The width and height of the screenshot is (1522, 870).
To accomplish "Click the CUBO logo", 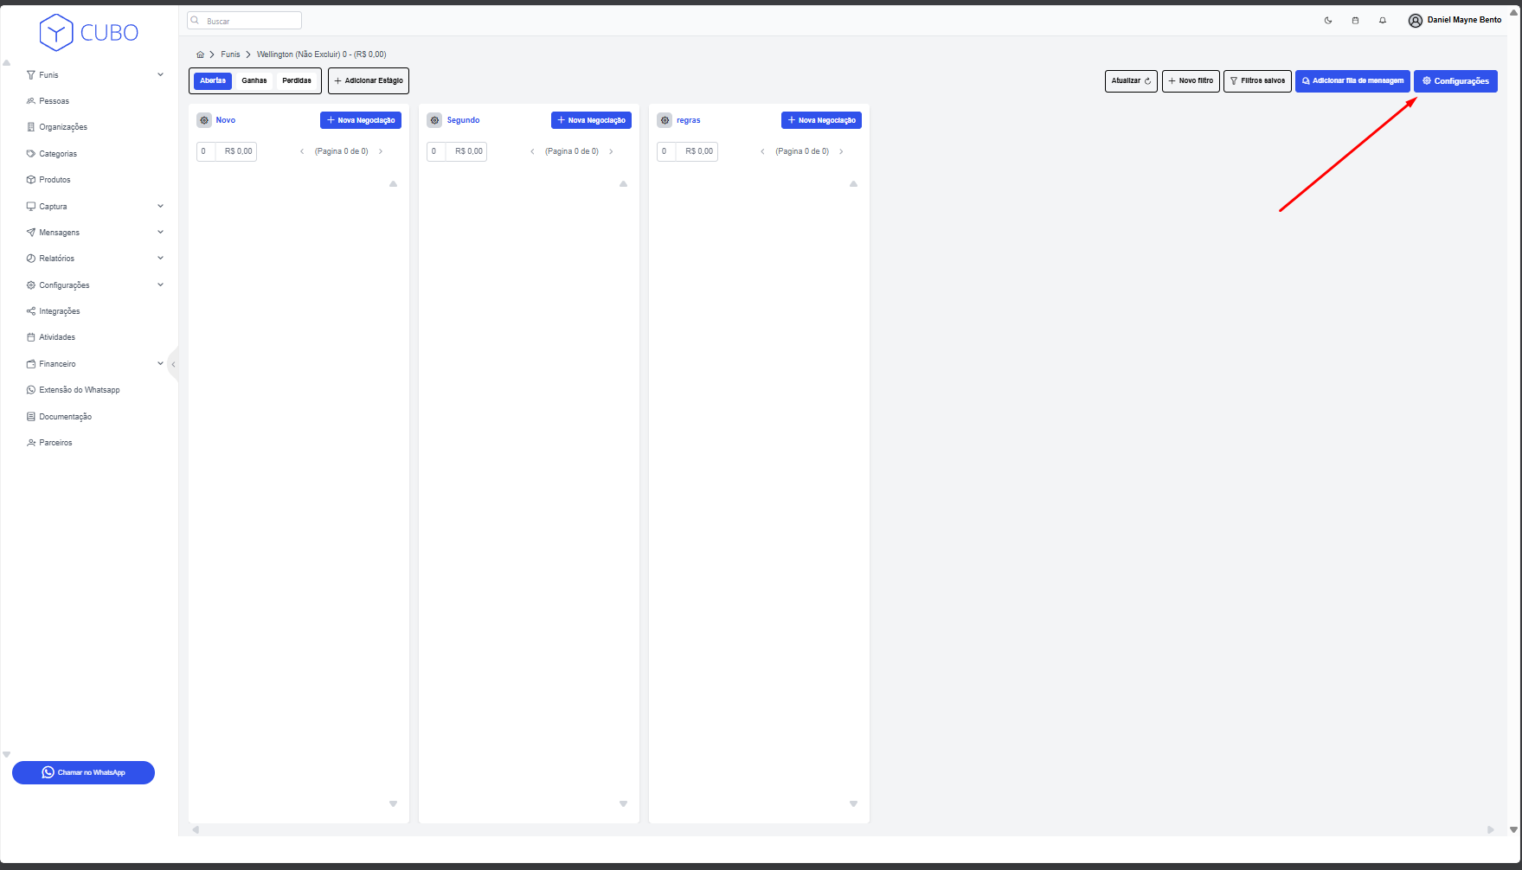I will (89, 33).
